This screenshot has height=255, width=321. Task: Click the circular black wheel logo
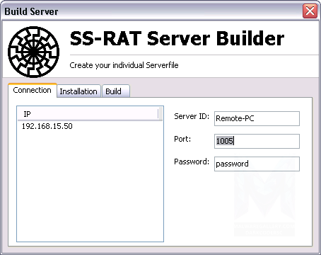click(33, 52)
